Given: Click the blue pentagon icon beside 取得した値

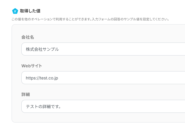Looking at the screenshot, I should click(x=15, y=11).
